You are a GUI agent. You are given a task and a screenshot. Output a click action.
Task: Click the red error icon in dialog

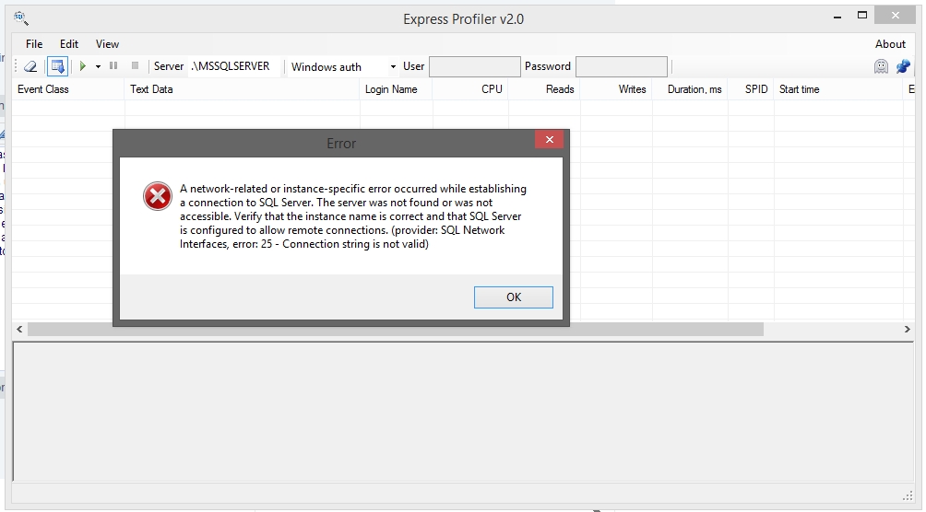[158, 196]
